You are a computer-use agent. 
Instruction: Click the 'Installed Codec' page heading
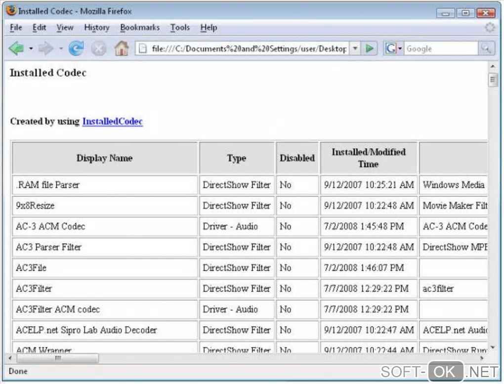point(48,73)
